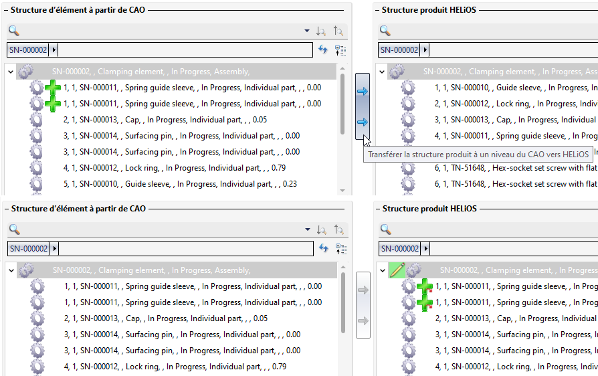Viewport: 598px width, 376px height.
Task: Click lower greyed transfer arrow between the lower panels
Action: point(363,320)
